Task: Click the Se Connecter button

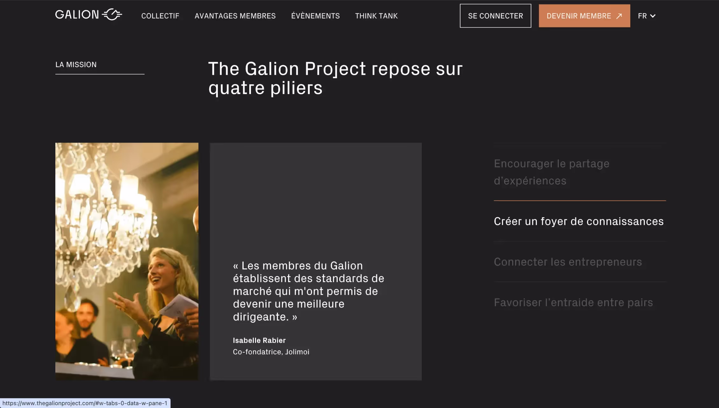Action: click(495, 16)
